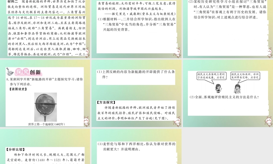Image resolution: width=273 pixels, height=164 pixels.
Task: Click the paragraph starting 郑和下西洋时间之长
Action: coord(46,159)
